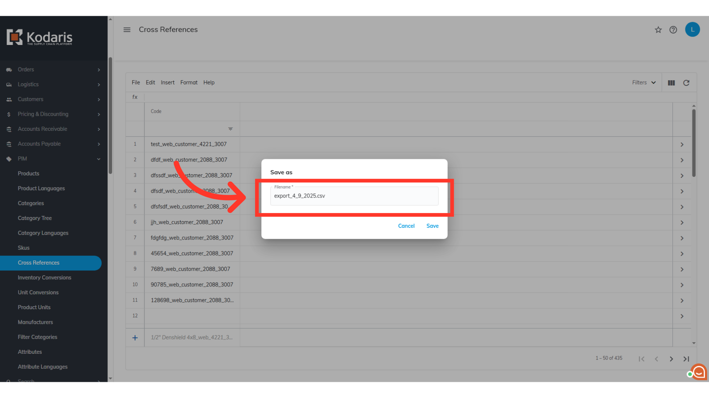Image resolution: width=709 pixels, height=398 pixels.
Task: Click the plus add row icon
Action: point(135,338)
